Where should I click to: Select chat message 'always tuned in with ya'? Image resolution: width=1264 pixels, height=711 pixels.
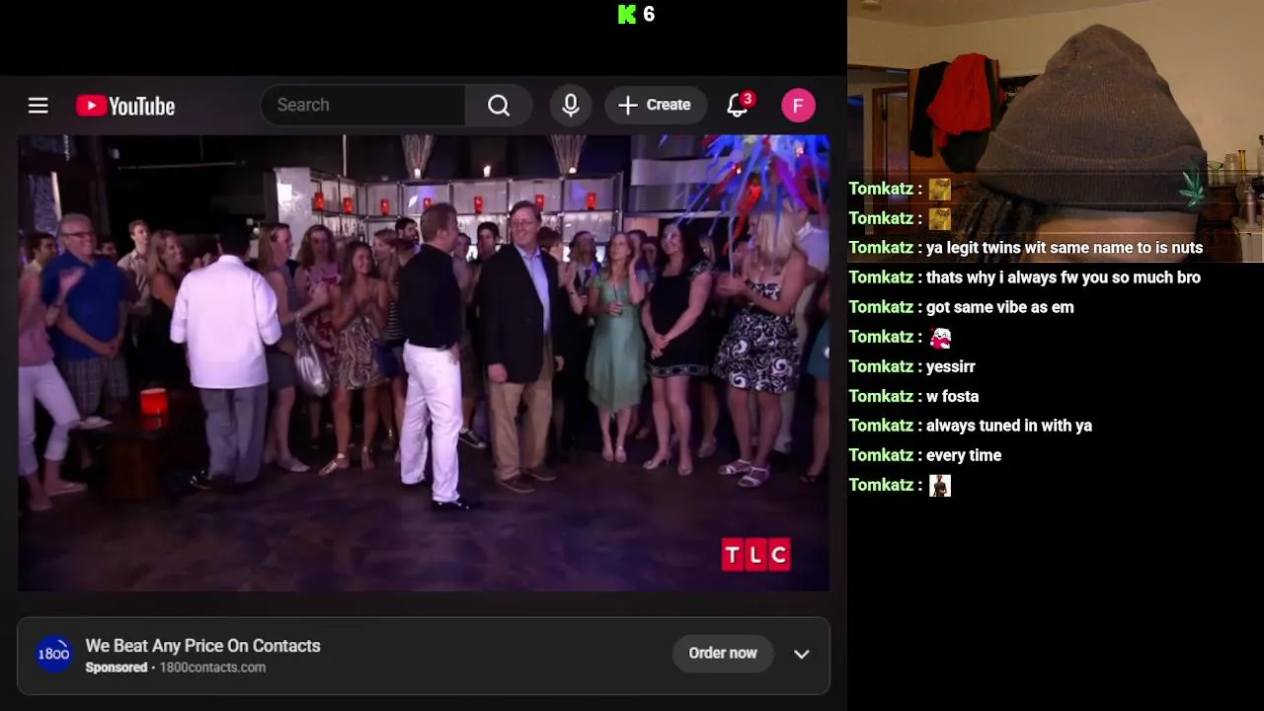click(x=1009, y=426)
